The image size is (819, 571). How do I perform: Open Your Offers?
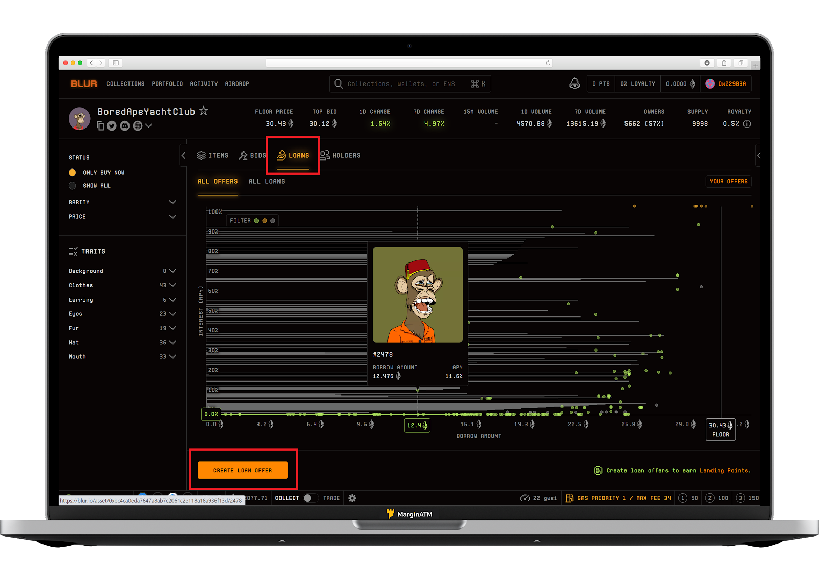pos(728,182)
